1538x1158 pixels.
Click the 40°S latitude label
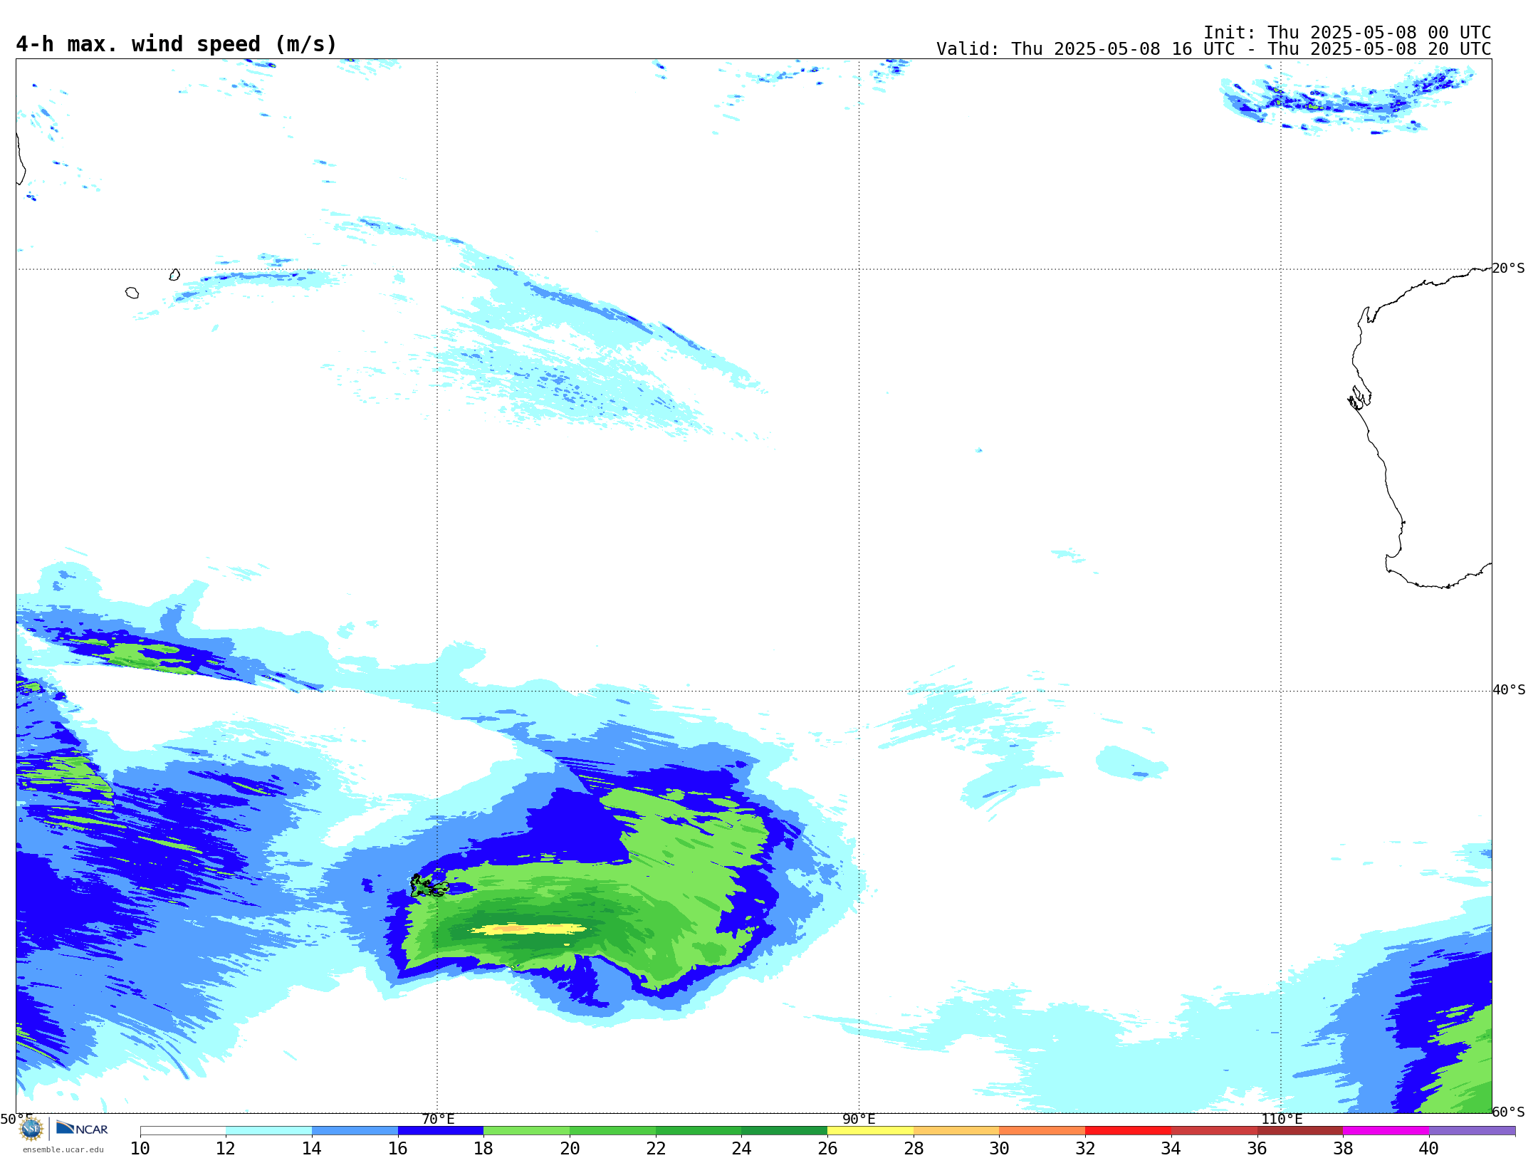[1509, 690]
